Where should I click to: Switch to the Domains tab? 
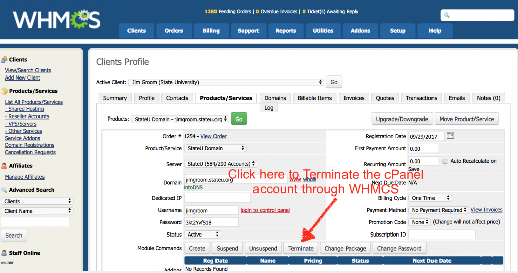[x=275, y=98]
